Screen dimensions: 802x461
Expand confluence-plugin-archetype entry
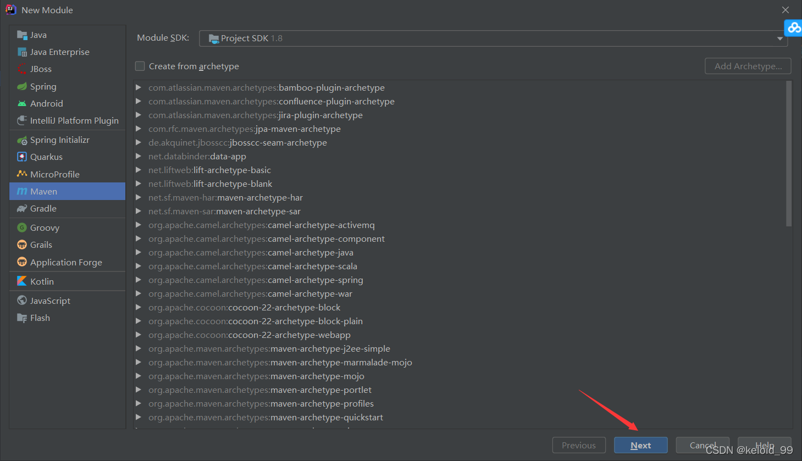(139, 102)
